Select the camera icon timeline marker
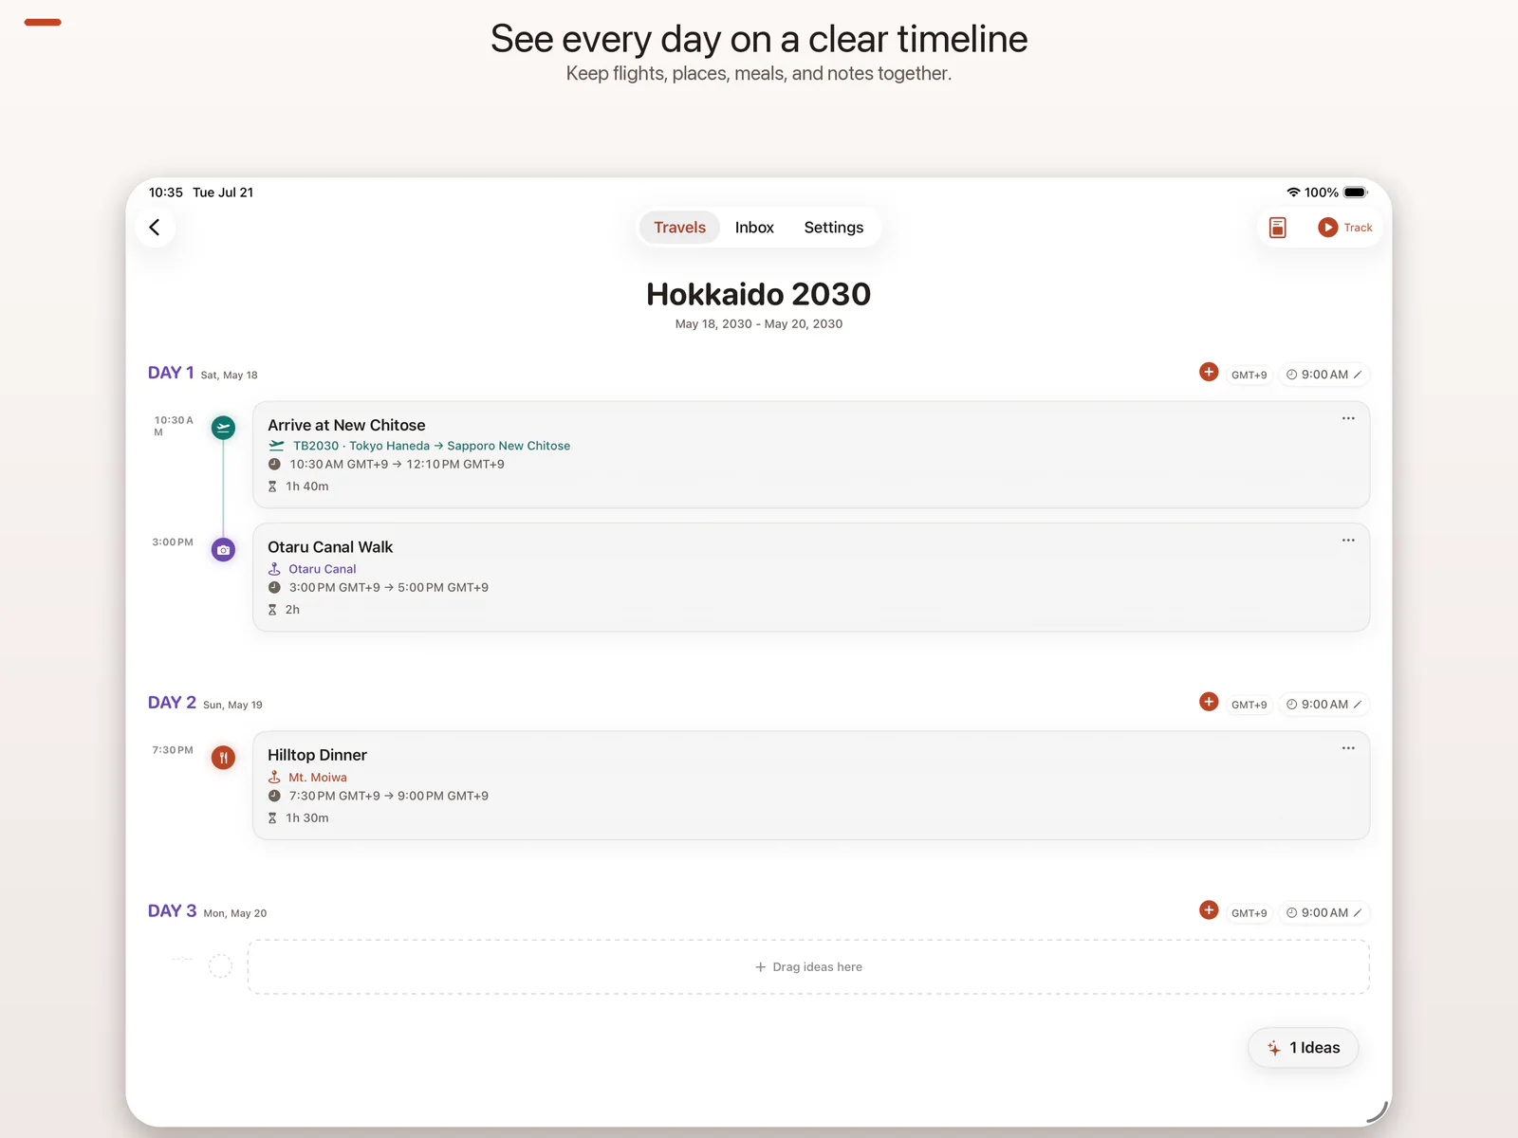 click(x=223, y=550)
